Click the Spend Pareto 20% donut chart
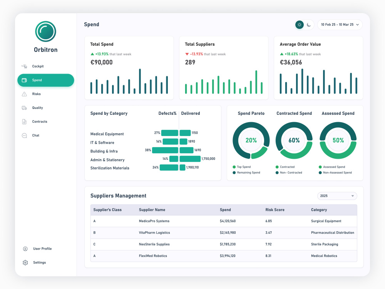The image size is (385, 289). 251,141
